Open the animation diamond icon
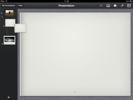The height and width of the screenshot is (100, 133). tap(115, 6)
